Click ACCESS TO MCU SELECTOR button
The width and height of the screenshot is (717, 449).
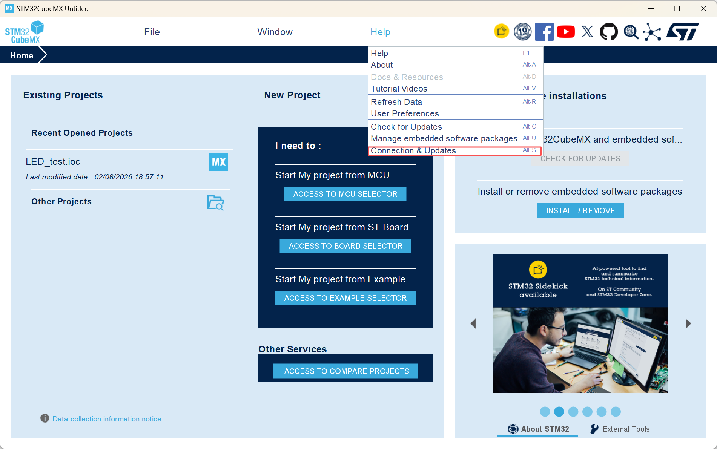(x=345, y=194)
